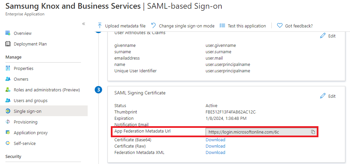The width and height of the screenshot is (350, 164).
Task: Copy the App Federation Metadata Url
Action: 313,132
